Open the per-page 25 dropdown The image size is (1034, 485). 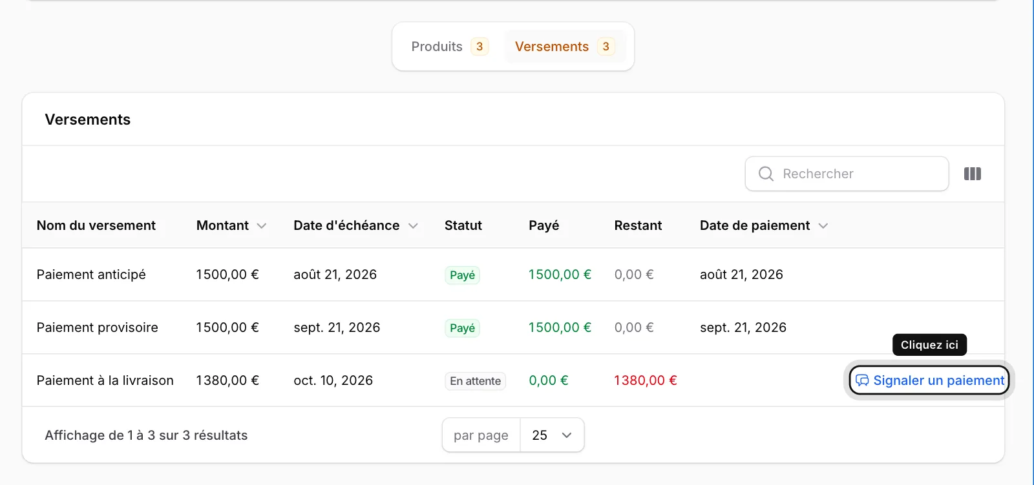tap(552, 435)
